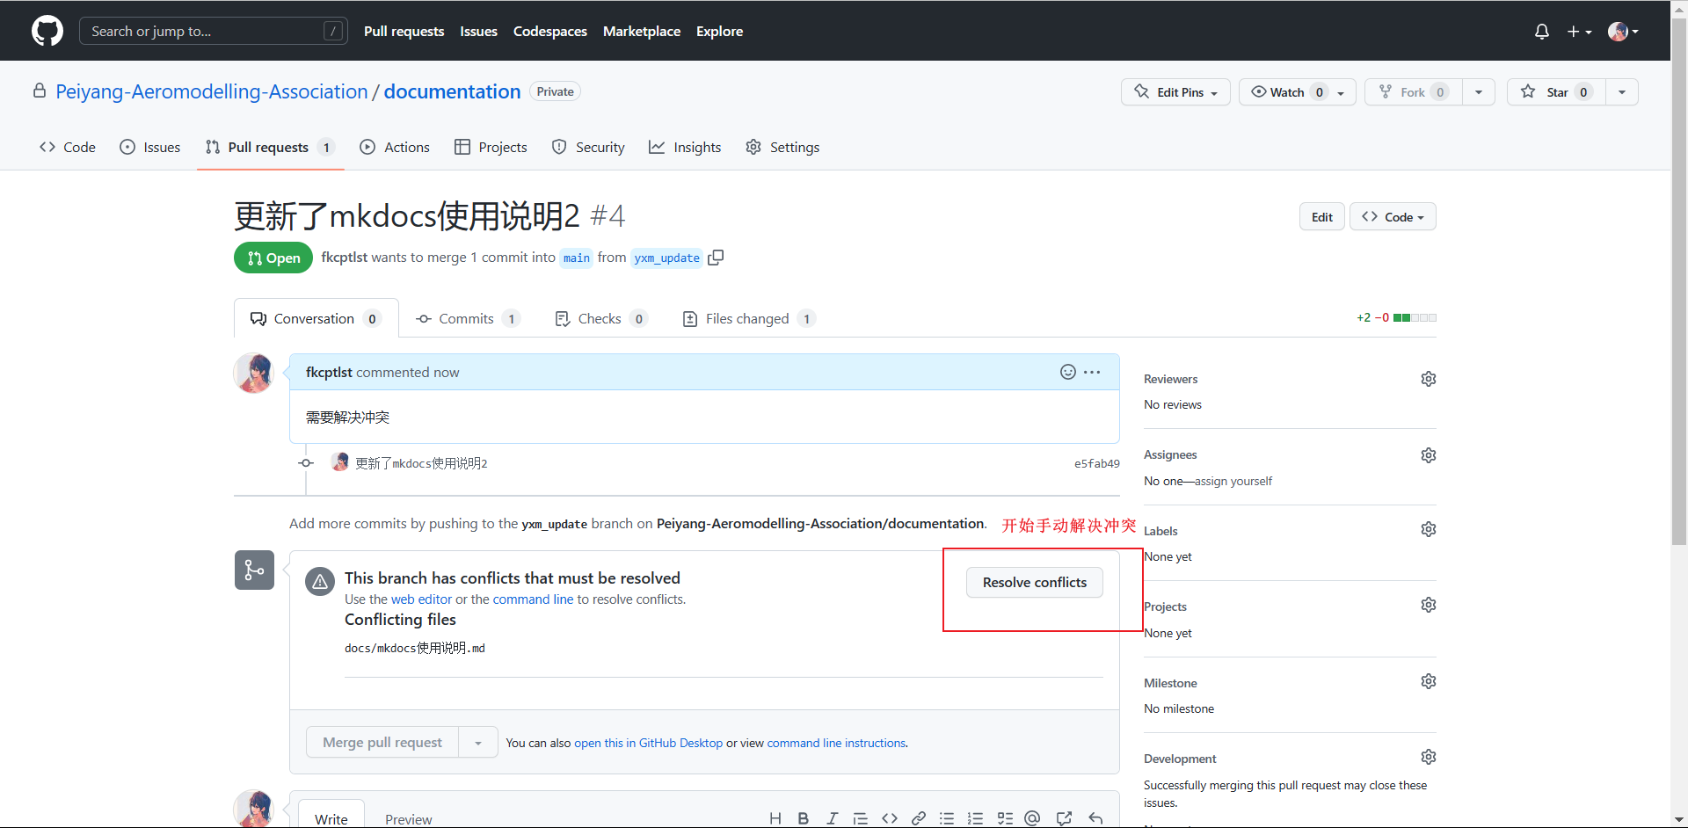Expand the merge method dropdown arrow

(x=477, y=743)
